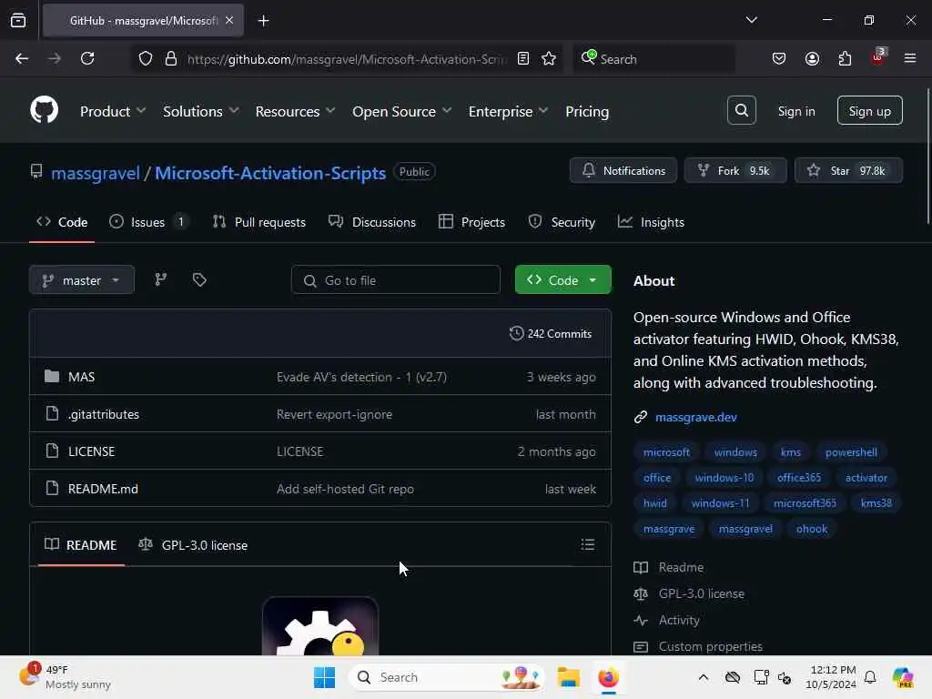Open the README.md file
The height and width of the screenshot is (699, 932).
point(103,489)
